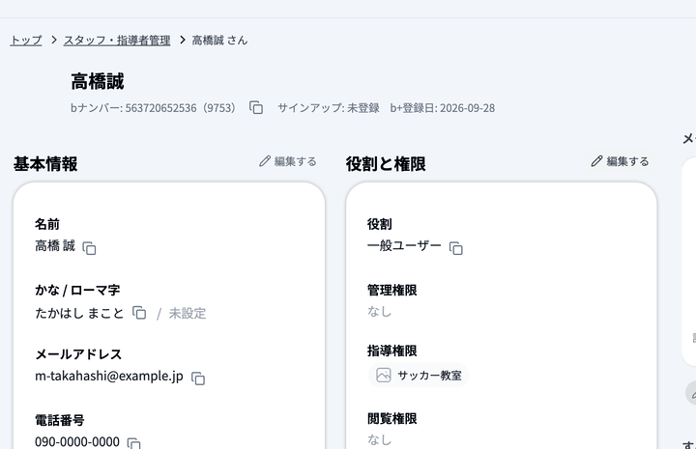Go to トップ breadcrumb link
Screen dimensions: 696x449
point(26,41)
